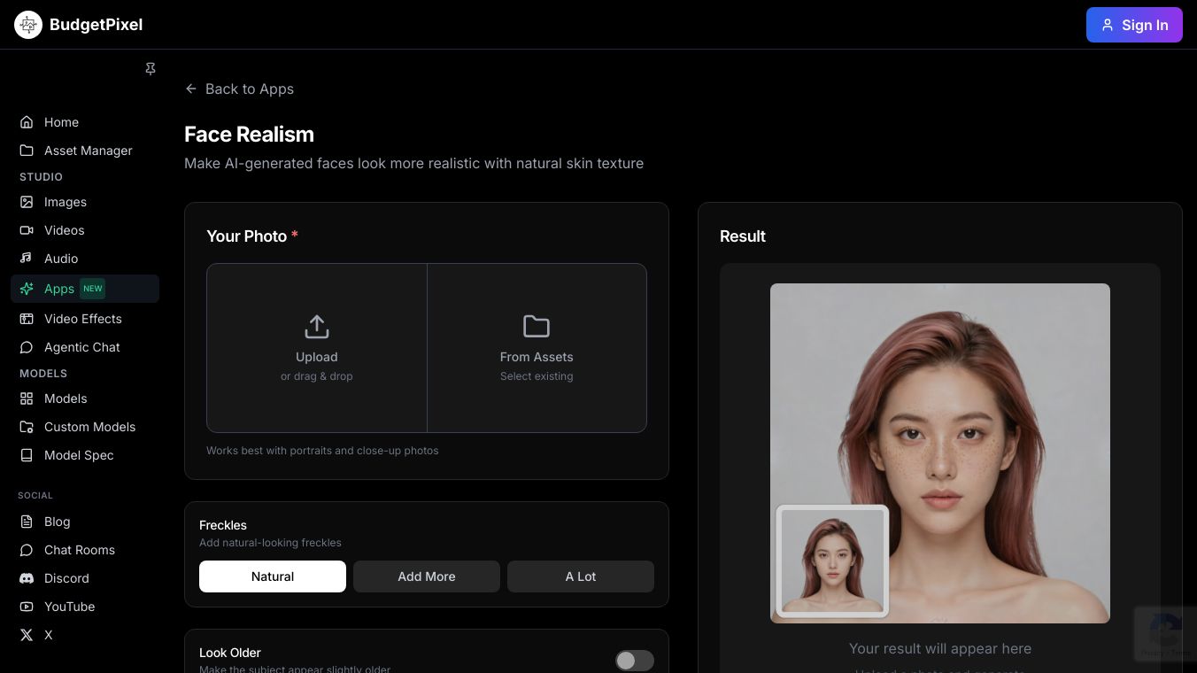
Task: Select the Apps sparkle icon
Action: (x=27, y=289)
